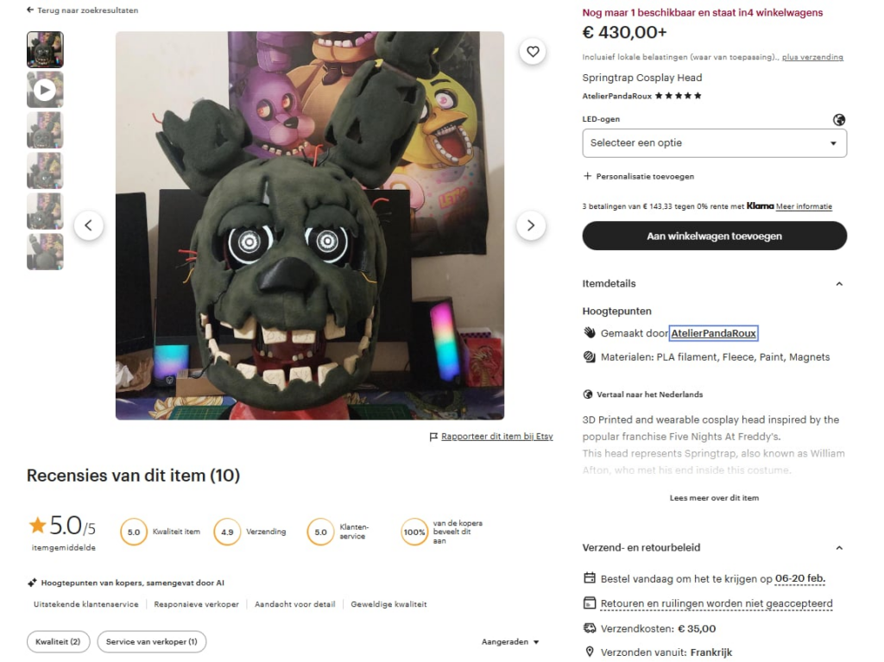Filter reviews by Kwaliteit (2) tag
The image size is (884, 662).
pos(58,641)
